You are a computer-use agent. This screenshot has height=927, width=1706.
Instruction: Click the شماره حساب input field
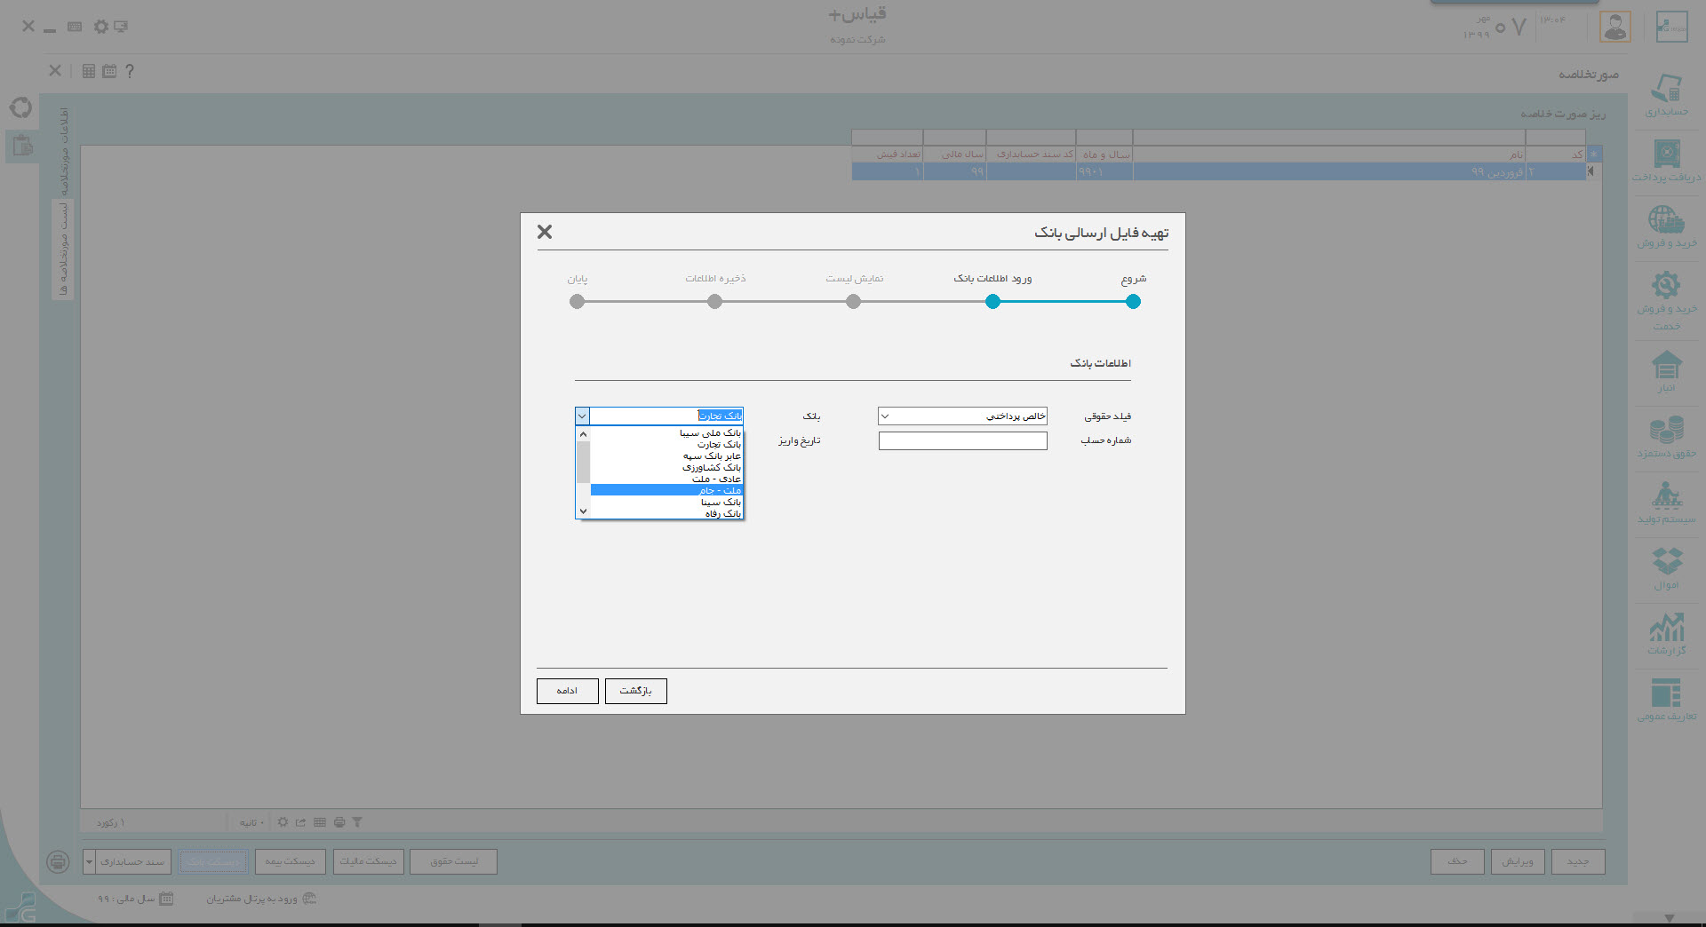[963, 440]
